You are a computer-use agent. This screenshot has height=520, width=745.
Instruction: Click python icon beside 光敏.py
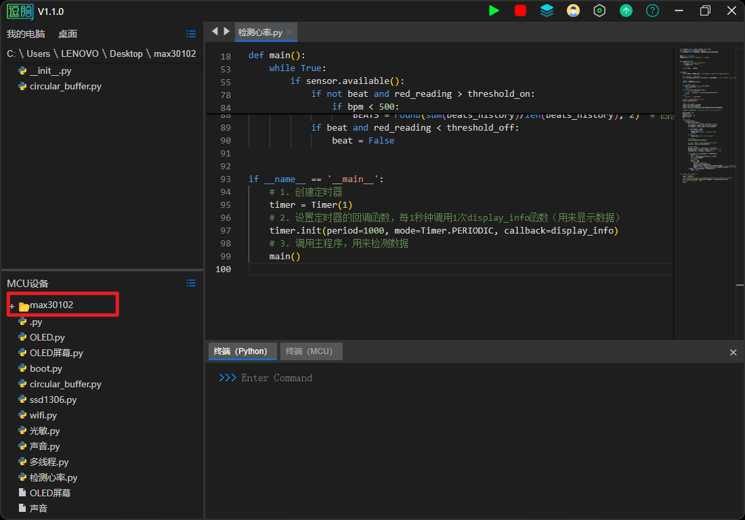[x=22, y=430]
